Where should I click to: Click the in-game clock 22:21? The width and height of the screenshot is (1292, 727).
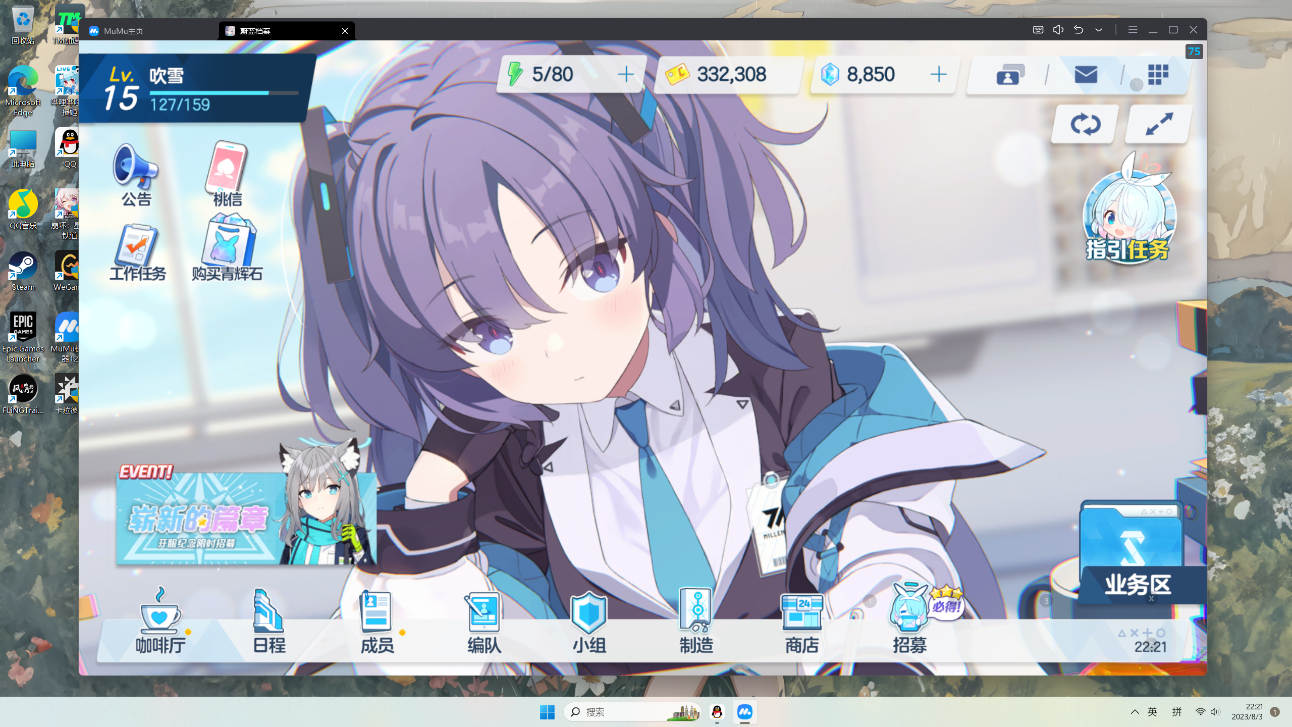(x=1150, y=647)
